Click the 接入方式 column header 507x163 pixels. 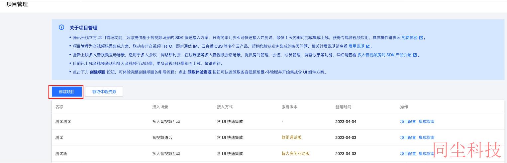(225, 107)
